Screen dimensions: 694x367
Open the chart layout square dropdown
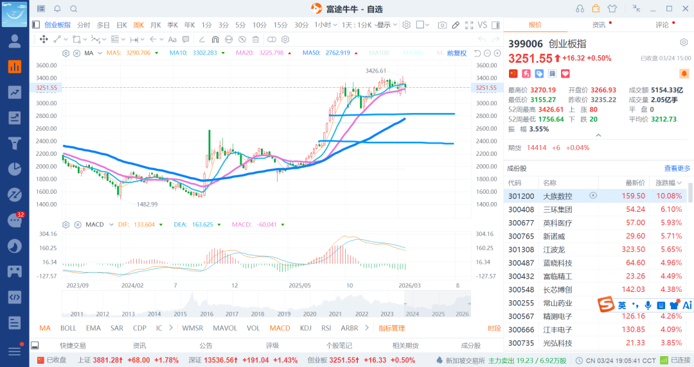click(x=423, y=25)
